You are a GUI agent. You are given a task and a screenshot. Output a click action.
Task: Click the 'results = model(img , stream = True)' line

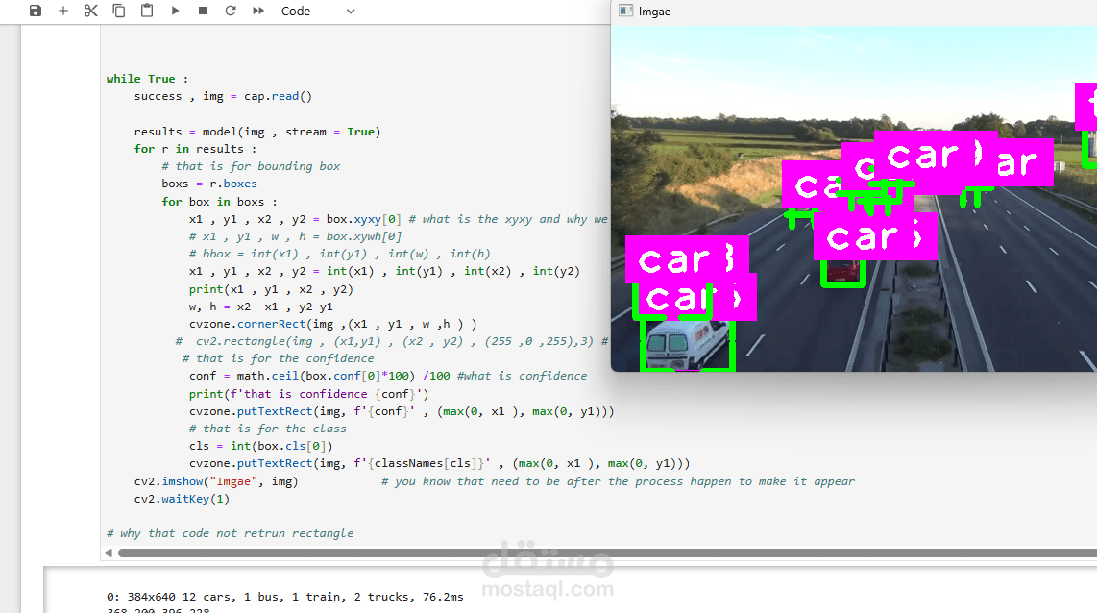[x=256, y=132]
